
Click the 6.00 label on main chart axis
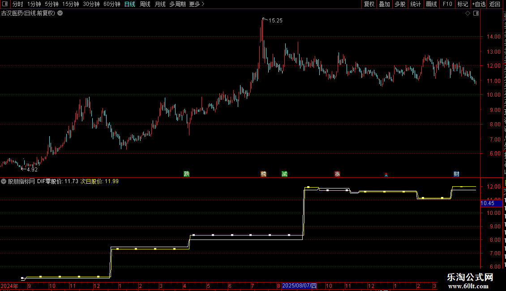(495, 154)
